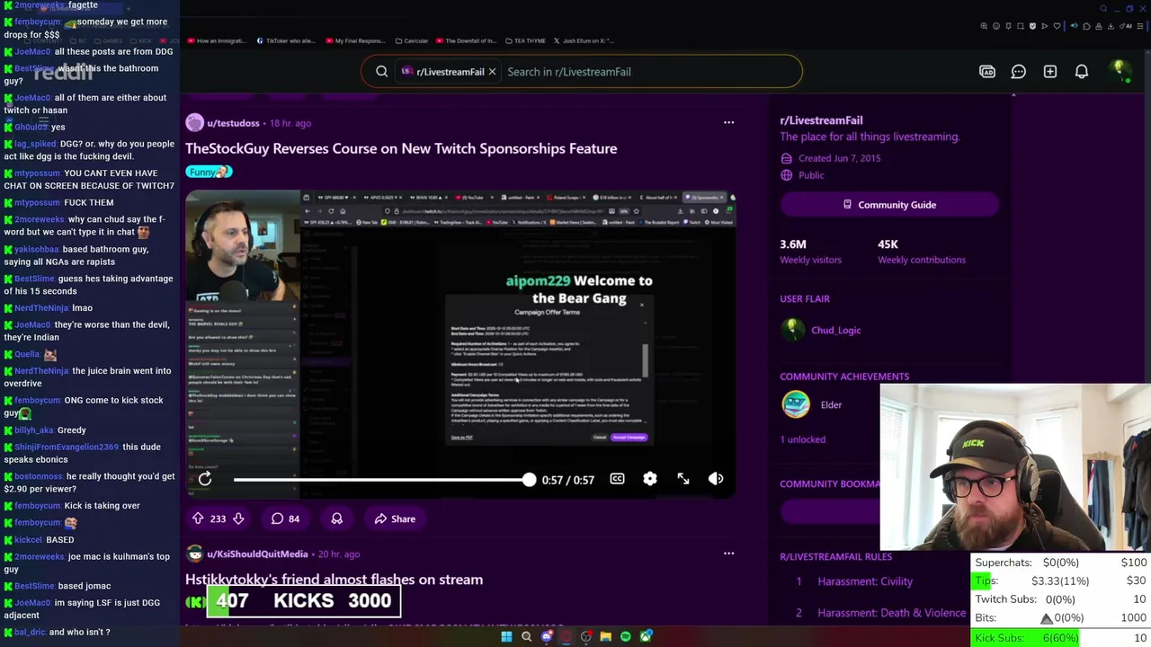The height and width of the screenshot is (647, 1151).
Task: Click the 'Tips' goal row
Action: [1061, 581]
